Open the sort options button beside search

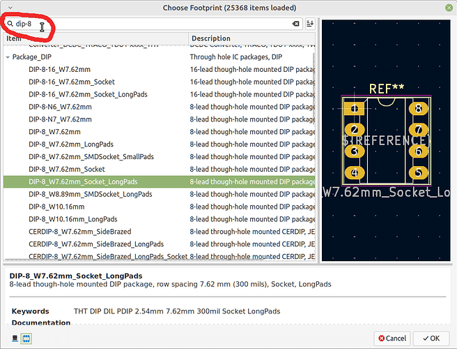[310, 24]
